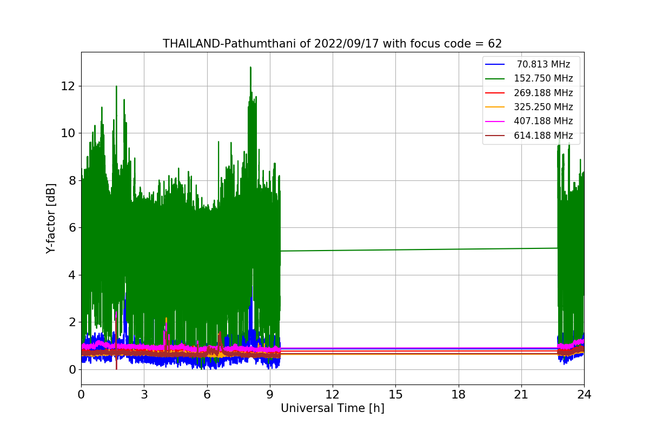Click the plot title mentioning THAILAND-Pathumthani
Viewport: 649px width, 432px height.
332,44
